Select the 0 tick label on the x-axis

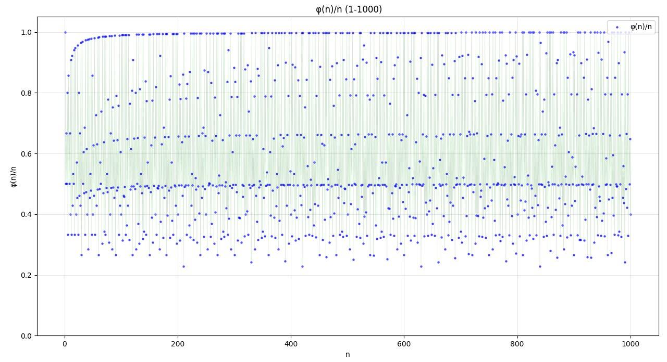coord(65,344)
